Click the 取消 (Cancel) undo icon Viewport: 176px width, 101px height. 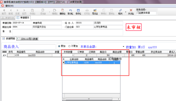point(71,10)
